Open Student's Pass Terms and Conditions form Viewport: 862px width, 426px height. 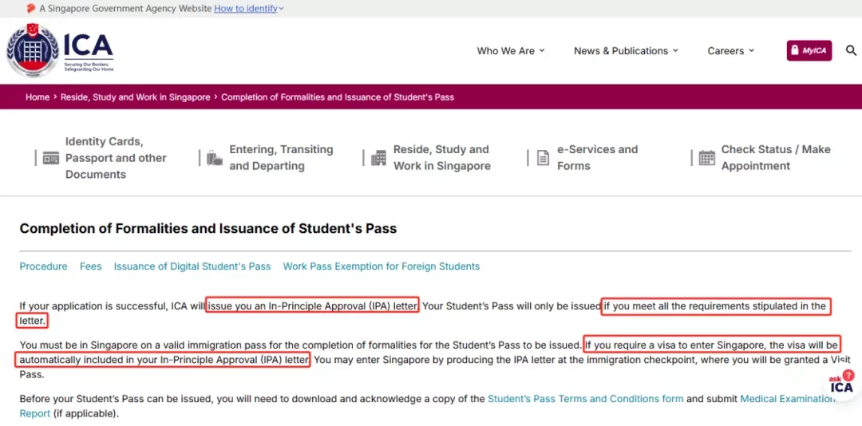pyautogui.click(x=586, y=399)
